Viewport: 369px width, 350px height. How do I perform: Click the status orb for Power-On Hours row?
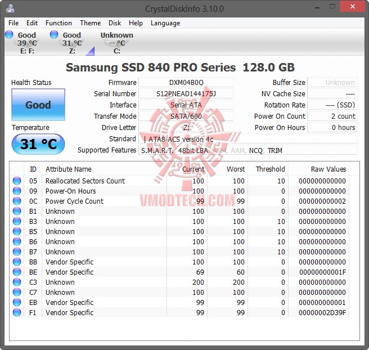click(17, 191)
